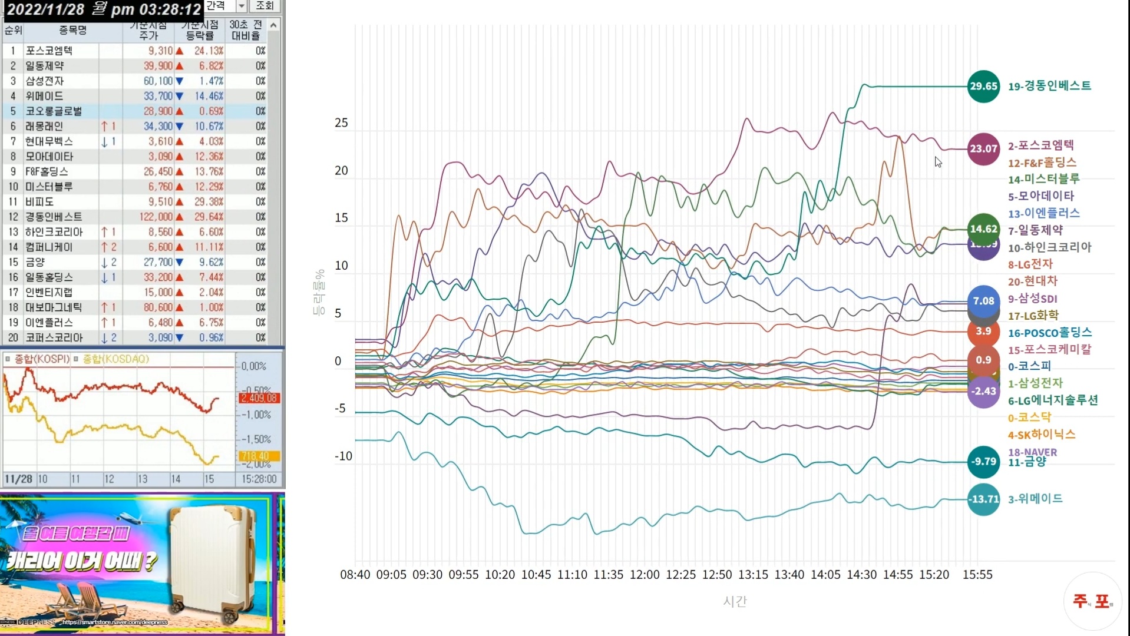Open the suitcase advertisement banner
The height and width of the screenshot is (636, 1130).
pos(142,564)
